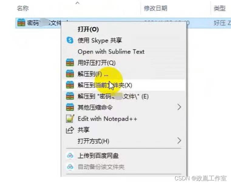The image size is (231, 184).
Task: Select Open with Sublime Text
Action: pos(111,52)
